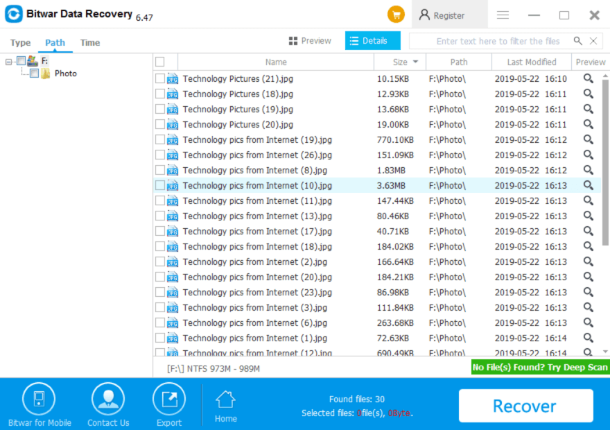
Task: Check Technology Pictures (21).jpg
Action: coord(160,78)
